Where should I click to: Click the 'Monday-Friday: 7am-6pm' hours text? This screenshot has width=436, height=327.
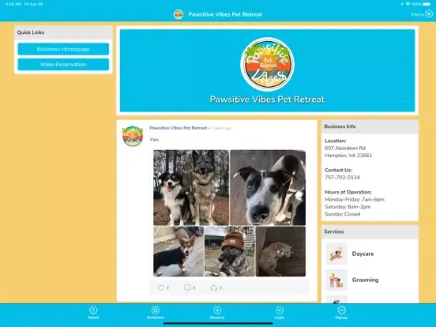pos(355,199)
